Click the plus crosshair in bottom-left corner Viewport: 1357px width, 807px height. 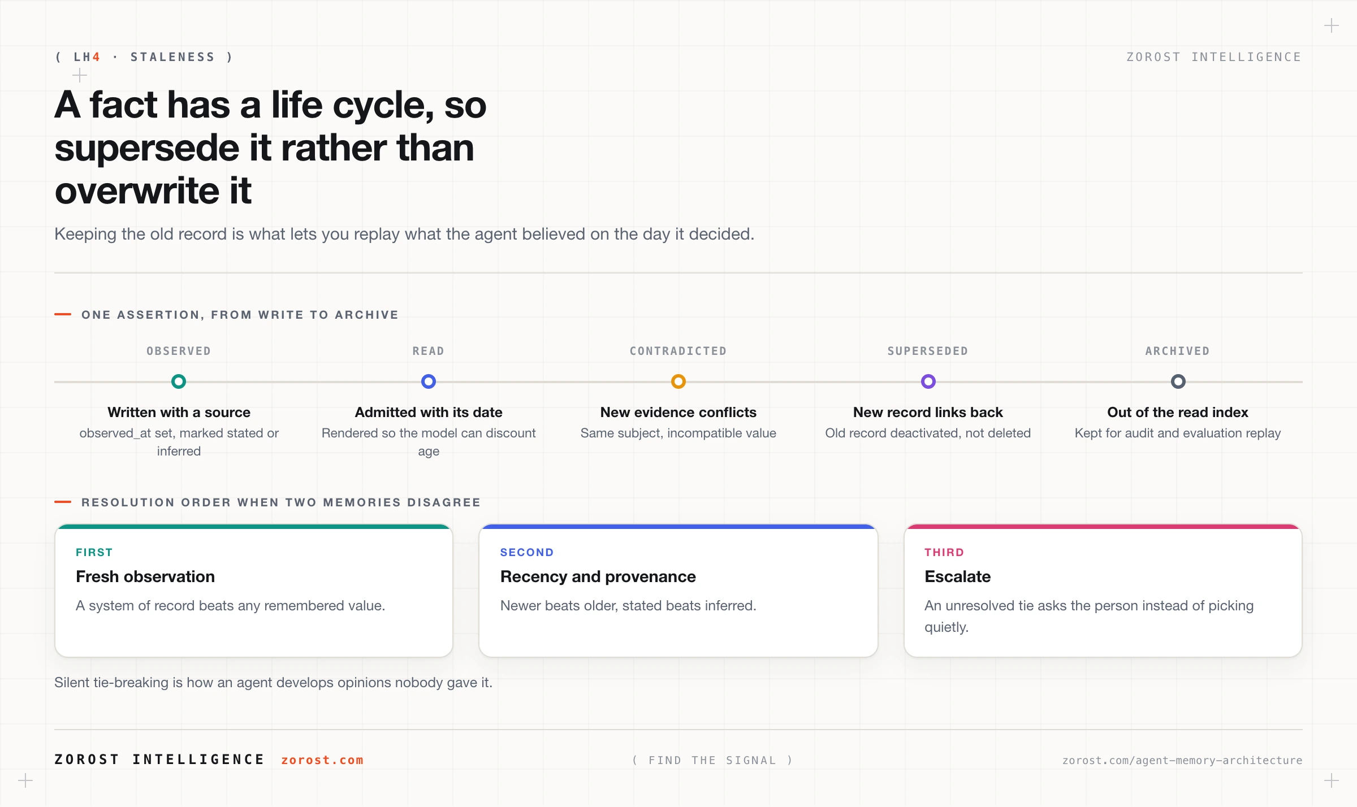[25, 781]
